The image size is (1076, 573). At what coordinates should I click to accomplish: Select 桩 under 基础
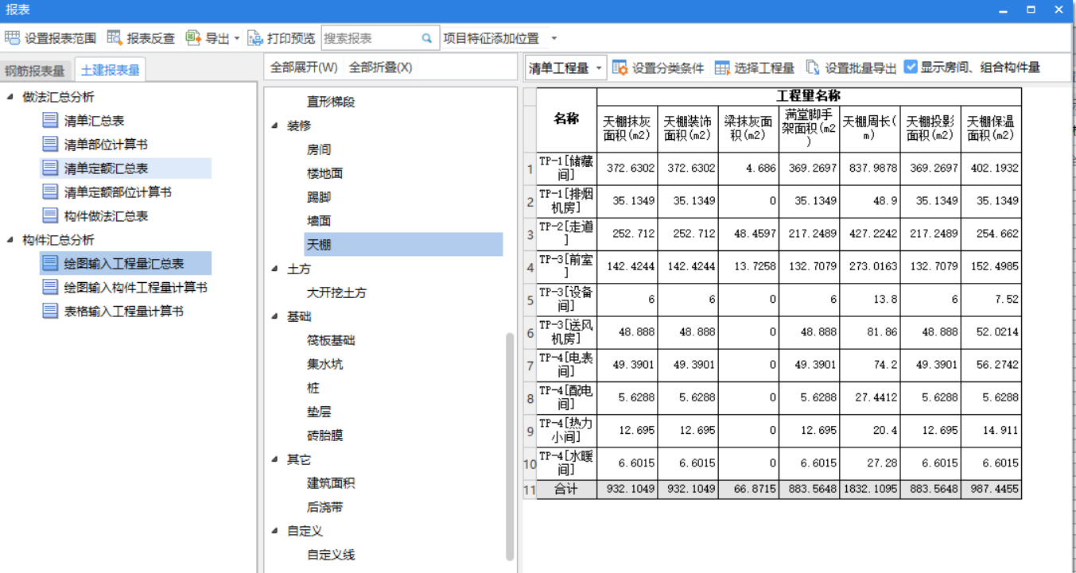click(x=313, y=388)
